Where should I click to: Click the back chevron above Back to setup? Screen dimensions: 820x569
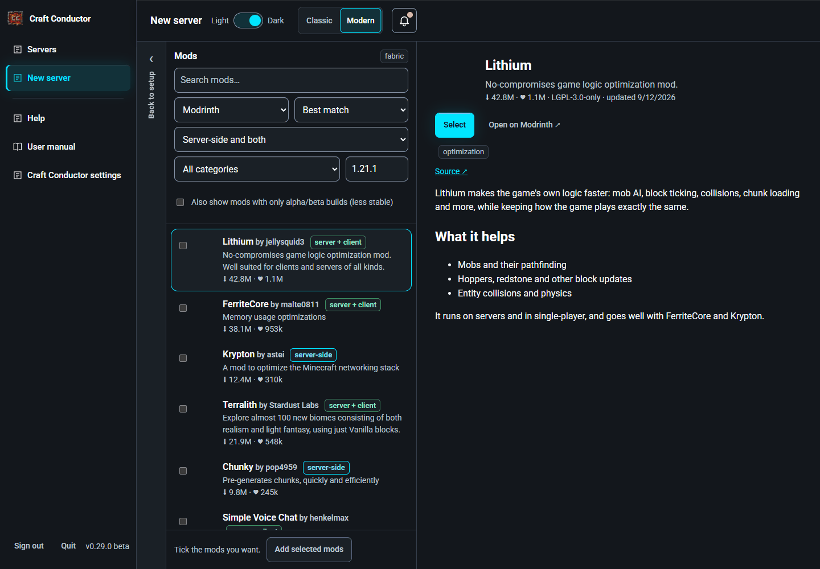coord(151,59)
